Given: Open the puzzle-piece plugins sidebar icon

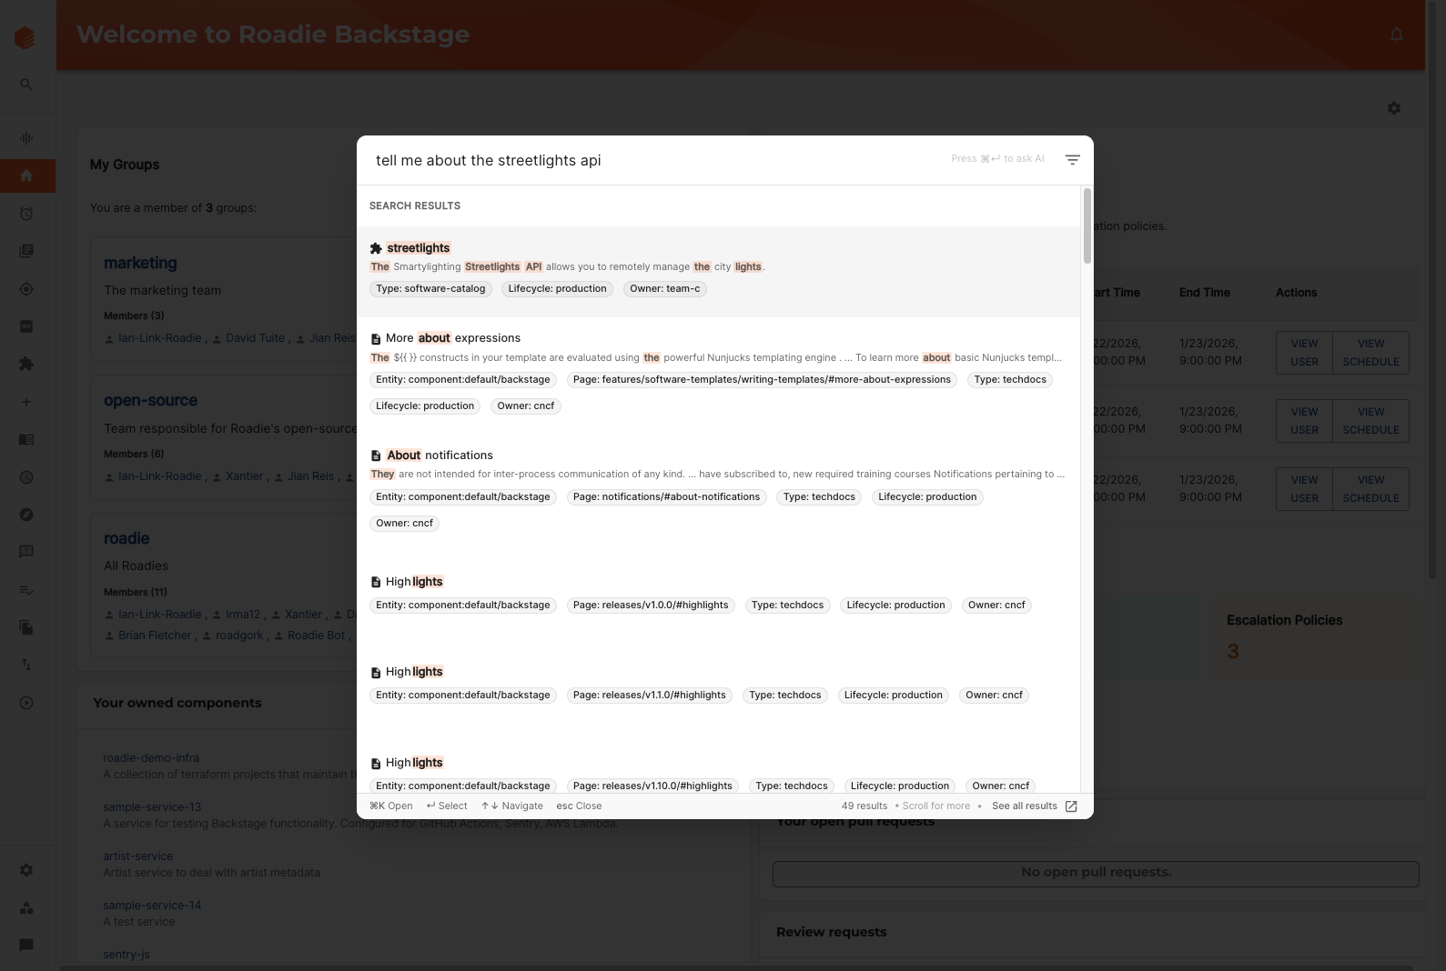Looking at the screenshot, I should [x=26, y=364].
